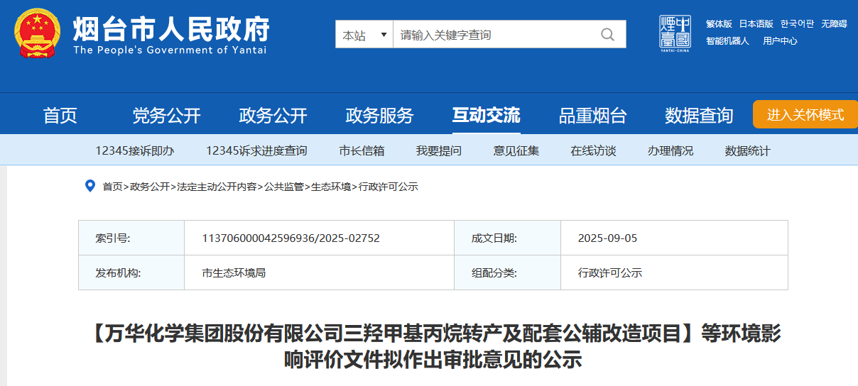The image size is (858, 386).
Task: Switch to 日本语版 version
Action: pyautogui.click(x=756, y=23)
